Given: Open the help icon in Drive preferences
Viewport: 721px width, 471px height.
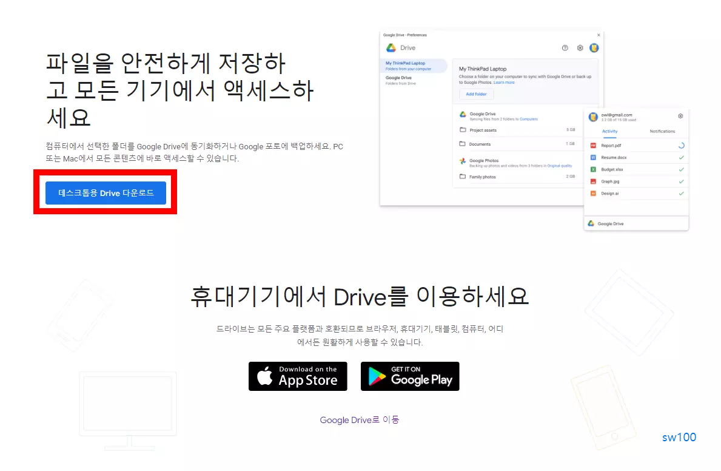Looking at the screenshot, I should pos(565,48).
